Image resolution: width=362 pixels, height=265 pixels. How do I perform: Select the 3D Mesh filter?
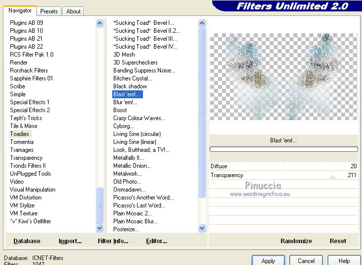124,55
